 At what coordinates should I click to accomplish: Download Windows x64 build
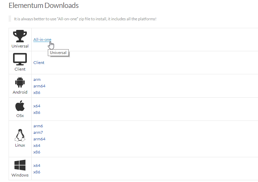pos(37,165)
